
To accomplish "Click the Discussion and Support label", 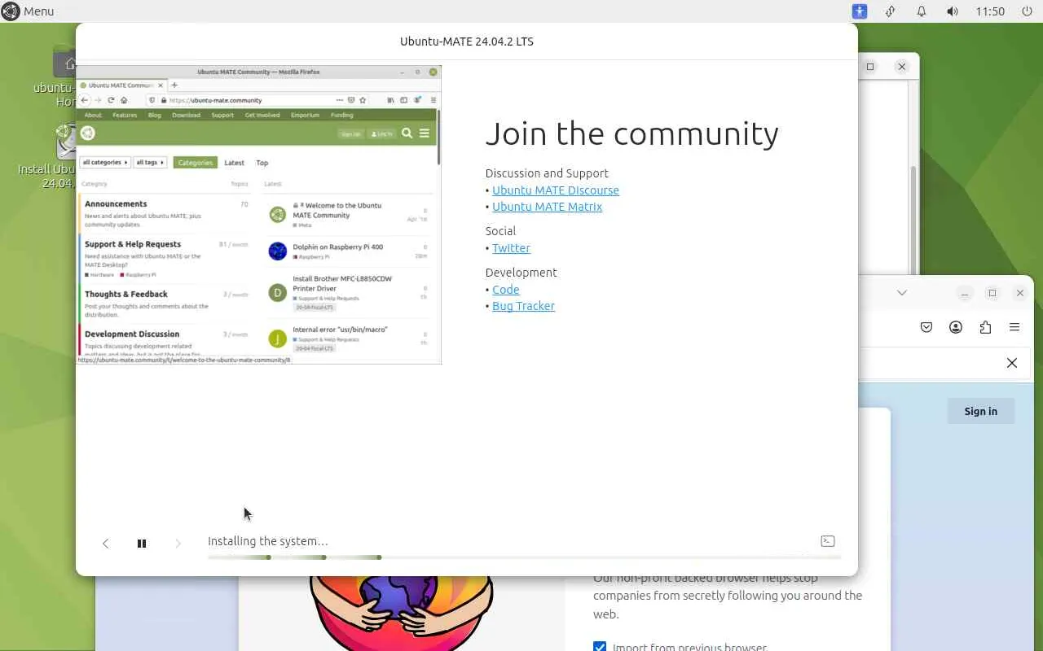I will 547,173.
